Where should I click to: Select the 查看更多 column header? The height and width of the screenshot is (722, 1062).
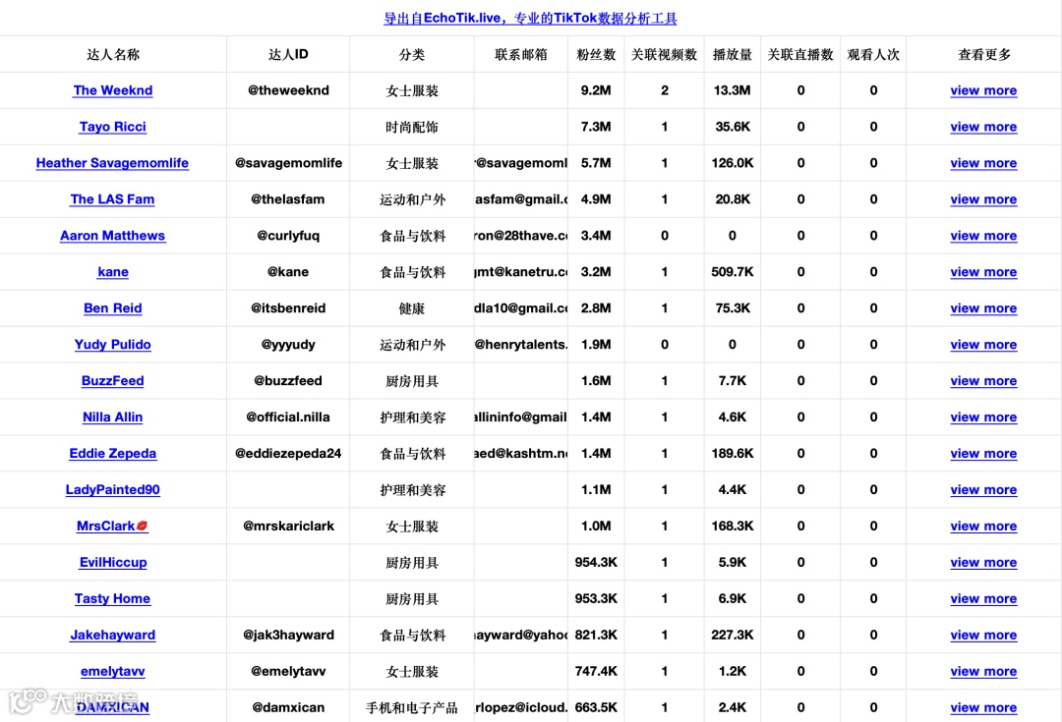click(x=984, y=54)
